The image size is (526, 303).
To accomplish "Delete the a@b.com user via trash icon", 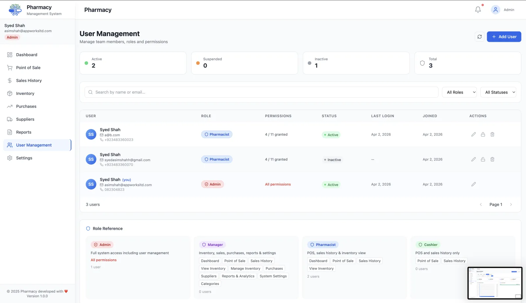I will tap(492, 134).
